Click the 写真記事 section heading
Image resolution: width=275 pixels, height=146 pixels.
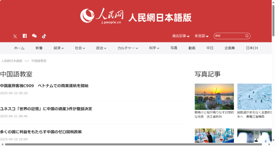pyautogui.click(x=208, y=74)
